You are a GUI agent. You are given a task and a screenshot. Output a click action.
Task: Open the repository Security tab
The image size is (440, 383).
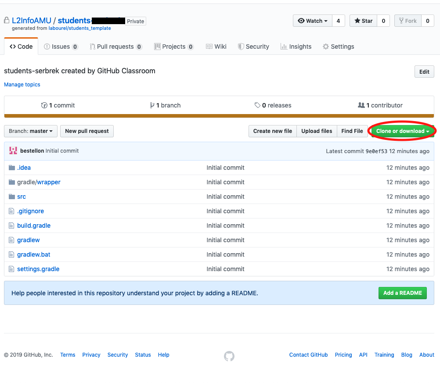(x=253, y=47)
